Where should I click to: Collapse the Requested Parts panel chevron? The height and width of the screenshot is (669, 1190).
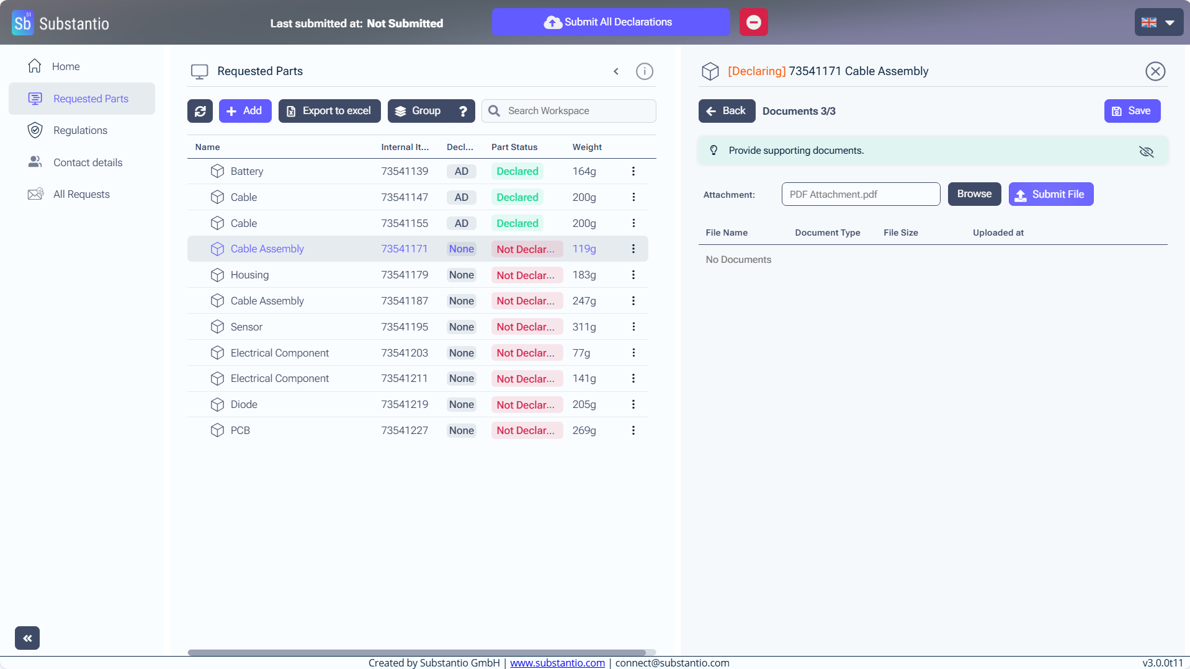616,71
